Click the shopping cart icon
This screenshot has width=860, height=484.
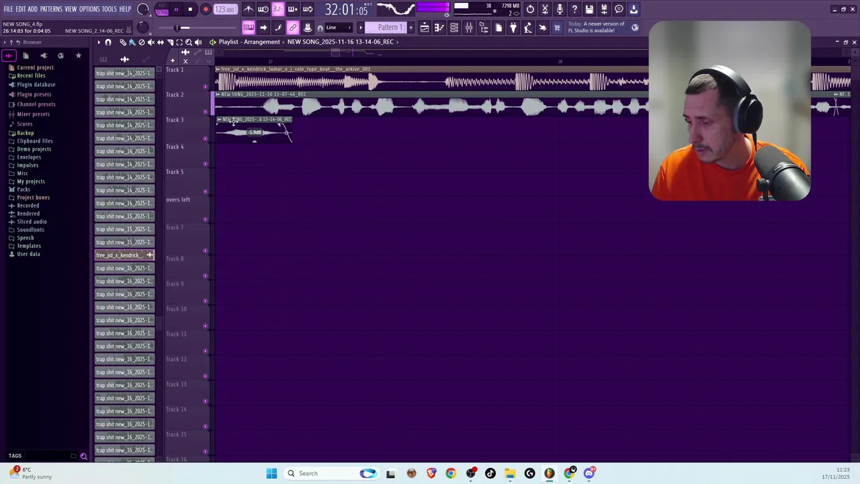[557, 28]
